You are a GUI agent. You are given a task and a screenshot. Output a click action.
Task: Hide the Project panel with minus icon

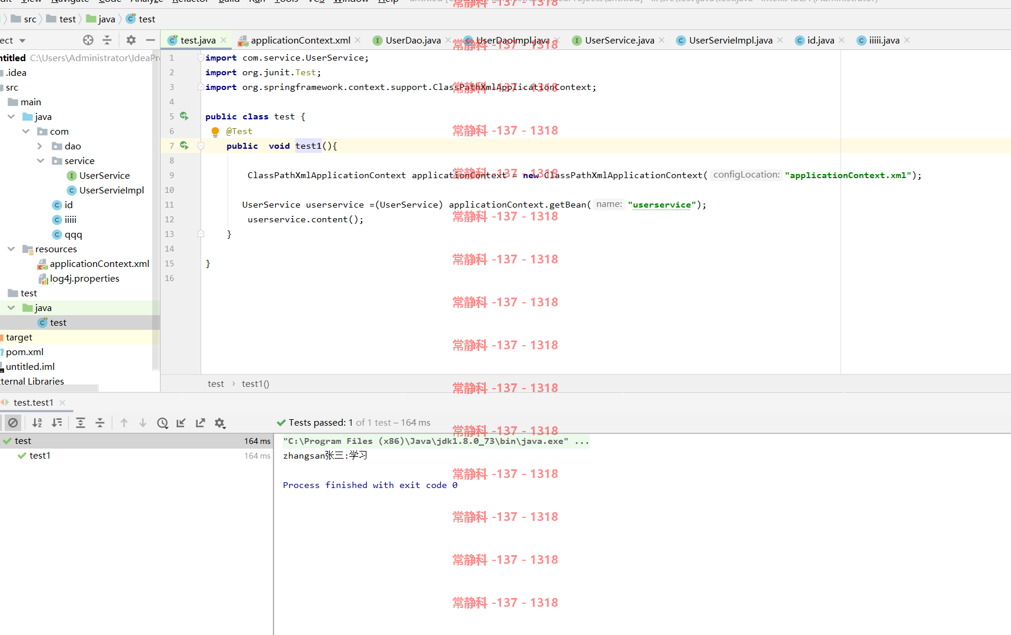coord(151,40)
